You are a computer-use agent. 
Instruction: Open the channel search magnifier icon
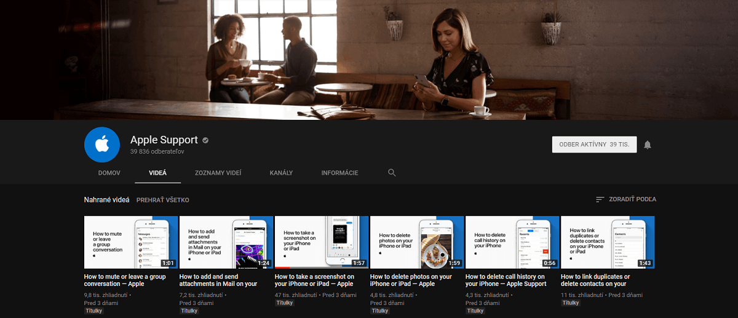click(392, 173)
